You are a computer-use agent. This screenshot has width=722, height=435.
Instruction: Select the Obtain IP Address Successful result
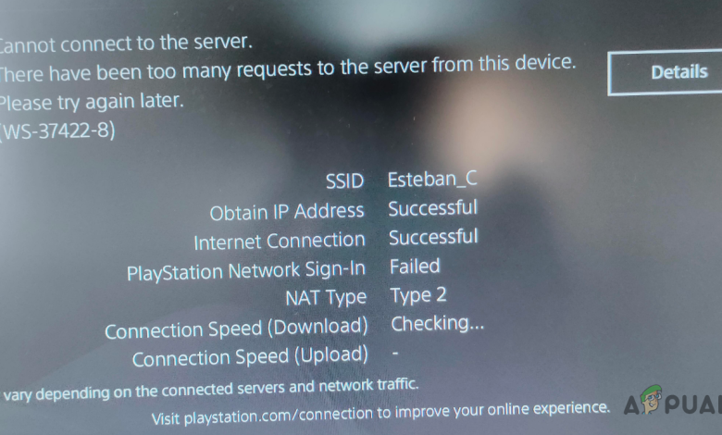(433, 208)
